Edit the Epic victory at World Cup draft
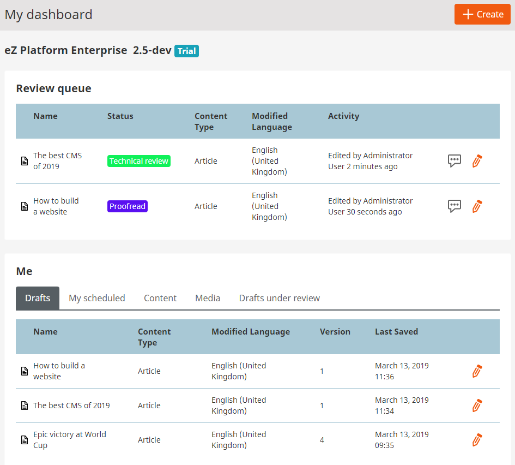The width and height of the screenshot is (515, 465). [x=477, y=440]
